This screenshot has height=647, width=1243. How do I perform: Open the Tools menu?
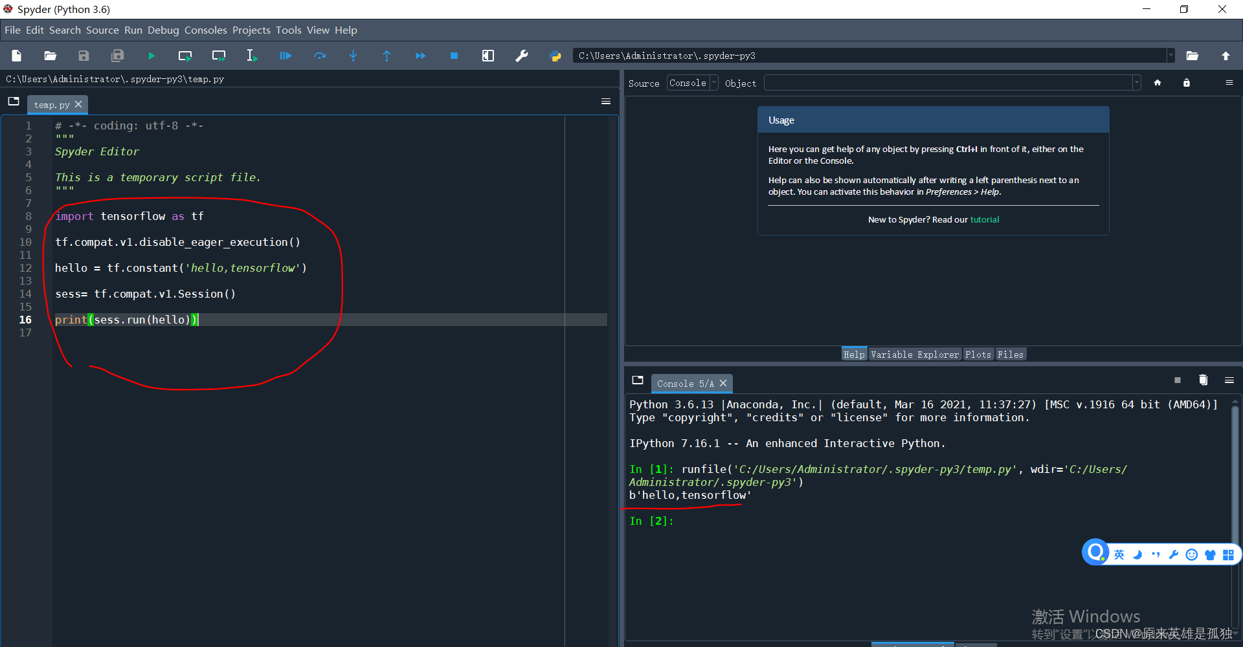pos(289,30)
